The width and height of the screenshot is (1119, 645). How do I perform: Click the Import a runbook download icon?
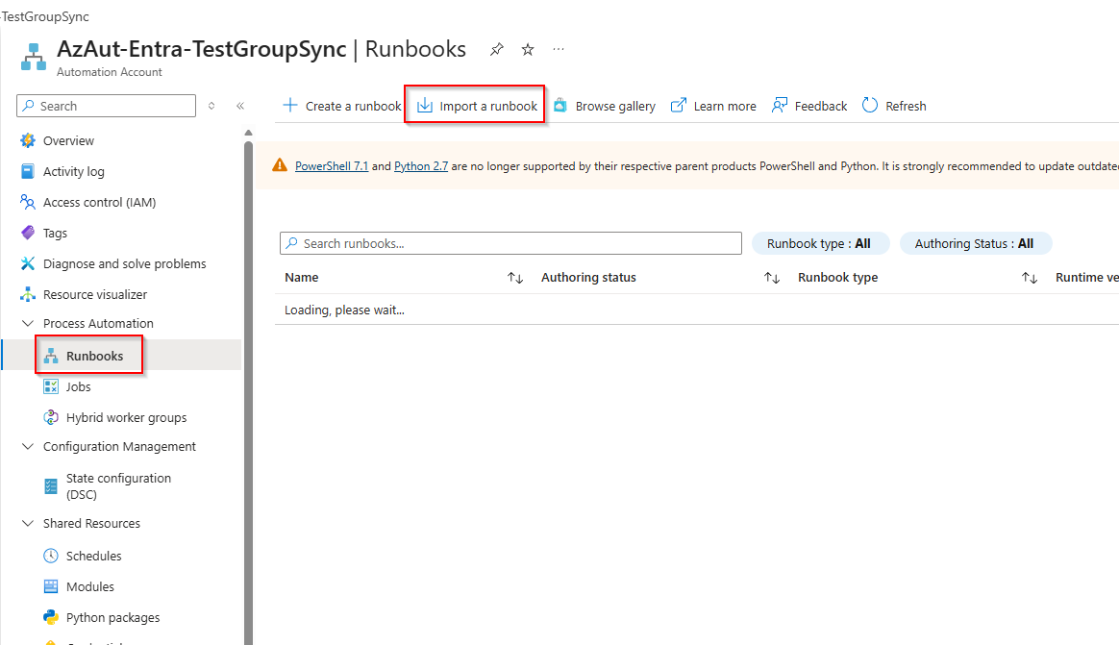pyautogui.click(x=425, y=106)
